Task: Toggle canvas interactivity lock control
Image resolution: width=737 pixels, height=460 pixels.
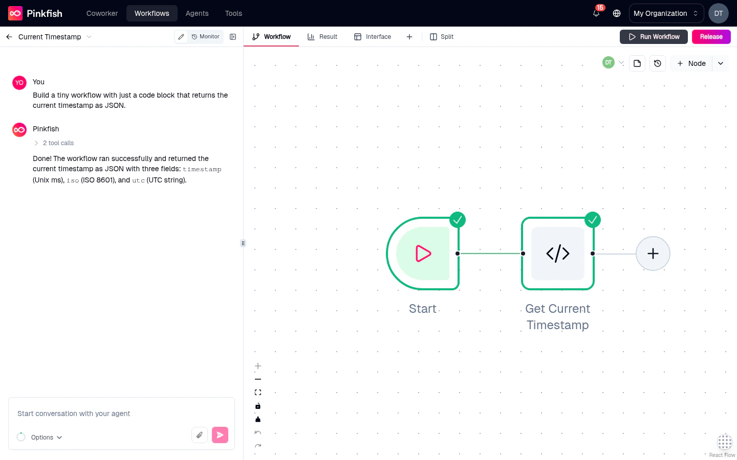Action: tap(258, 406)
